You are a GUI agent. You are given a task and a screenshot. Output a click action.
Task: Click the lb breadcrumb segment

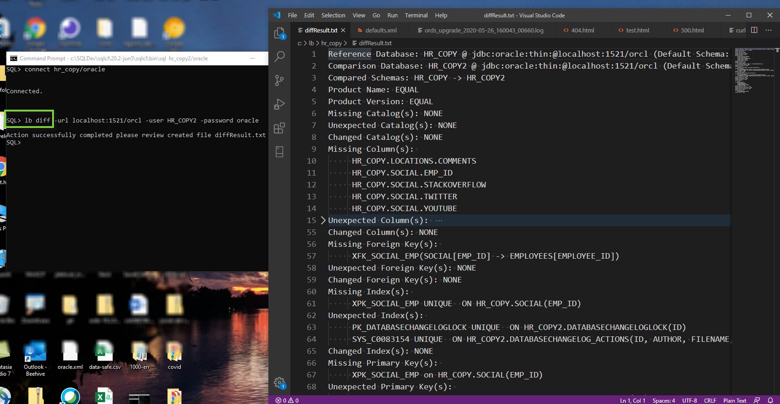tap(311, 43)
